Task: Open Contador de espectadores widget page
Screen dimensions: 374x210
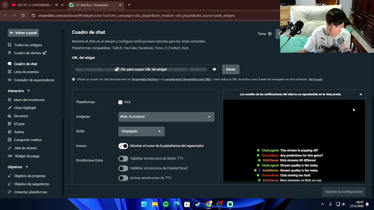Action: tap(34, 80)
